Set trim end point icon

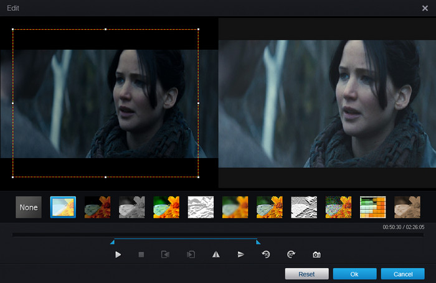(x=191, y=254)
